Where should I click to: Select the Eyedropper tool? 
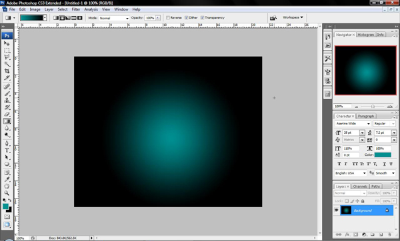coord(7,180)
